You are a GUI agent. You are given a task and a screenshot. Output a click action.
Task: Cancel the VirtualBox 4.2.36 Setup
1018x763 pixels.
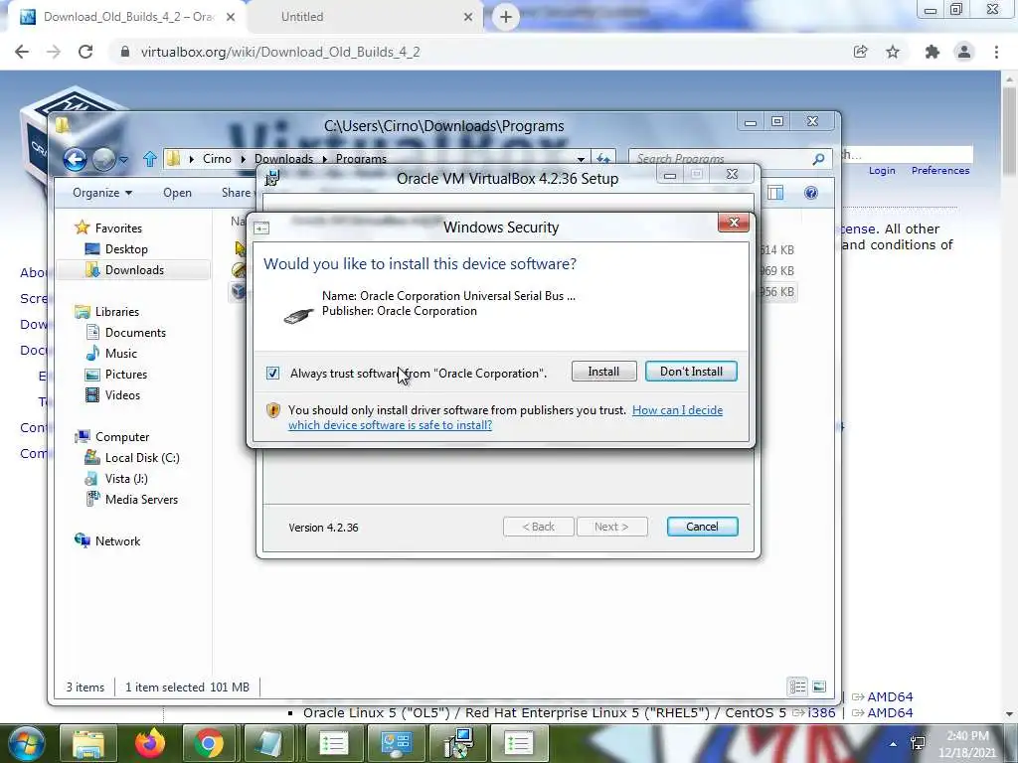702,527
